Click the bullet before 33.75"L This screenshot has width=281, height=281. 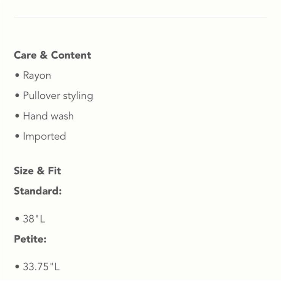pyautogui.click(x=17, y=267)
